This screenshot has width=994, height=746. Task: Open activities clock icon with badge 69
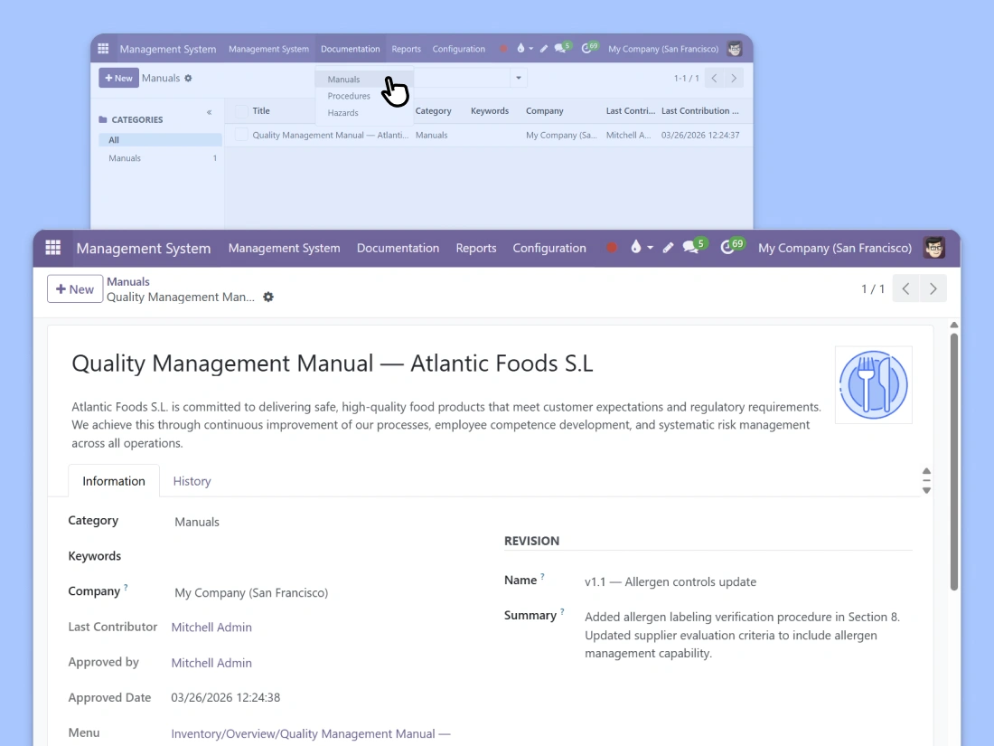tap(732, 247)
